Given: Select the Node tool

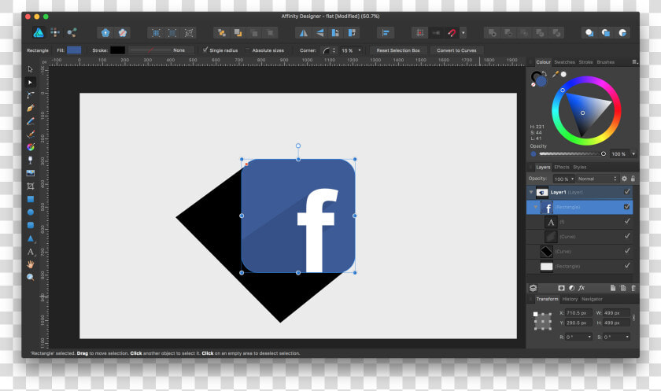Looking at the screenshot, I should (x=31, y=82).
